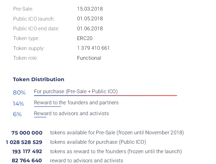Screen dimensions: 216x164
Task: Open the For purchase (Pre-Sale + Public ICO) entry
Action: click(76, 92)
